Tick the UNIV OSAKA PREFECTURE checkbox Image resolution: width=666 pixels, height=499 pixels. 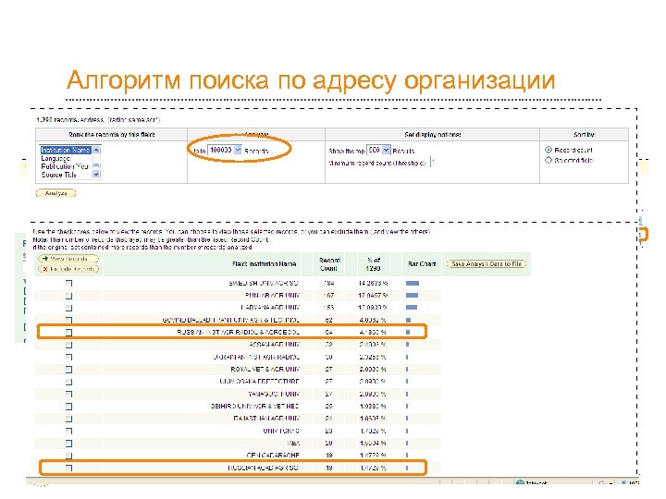(x=68, y=382)
